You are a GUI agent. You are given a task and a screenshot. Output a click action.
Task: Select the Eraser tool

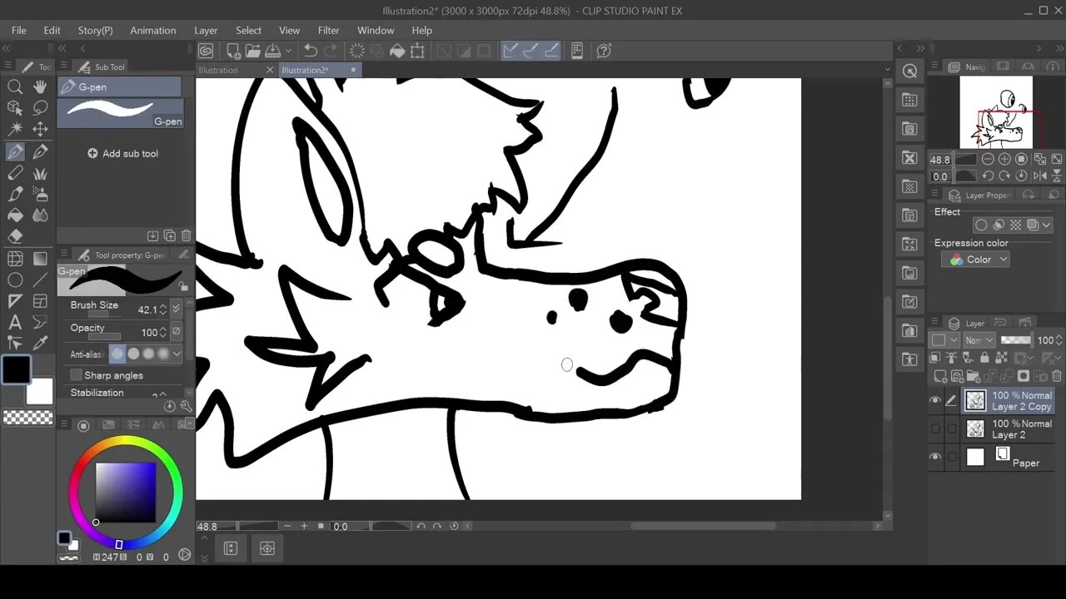click(15, 237)
